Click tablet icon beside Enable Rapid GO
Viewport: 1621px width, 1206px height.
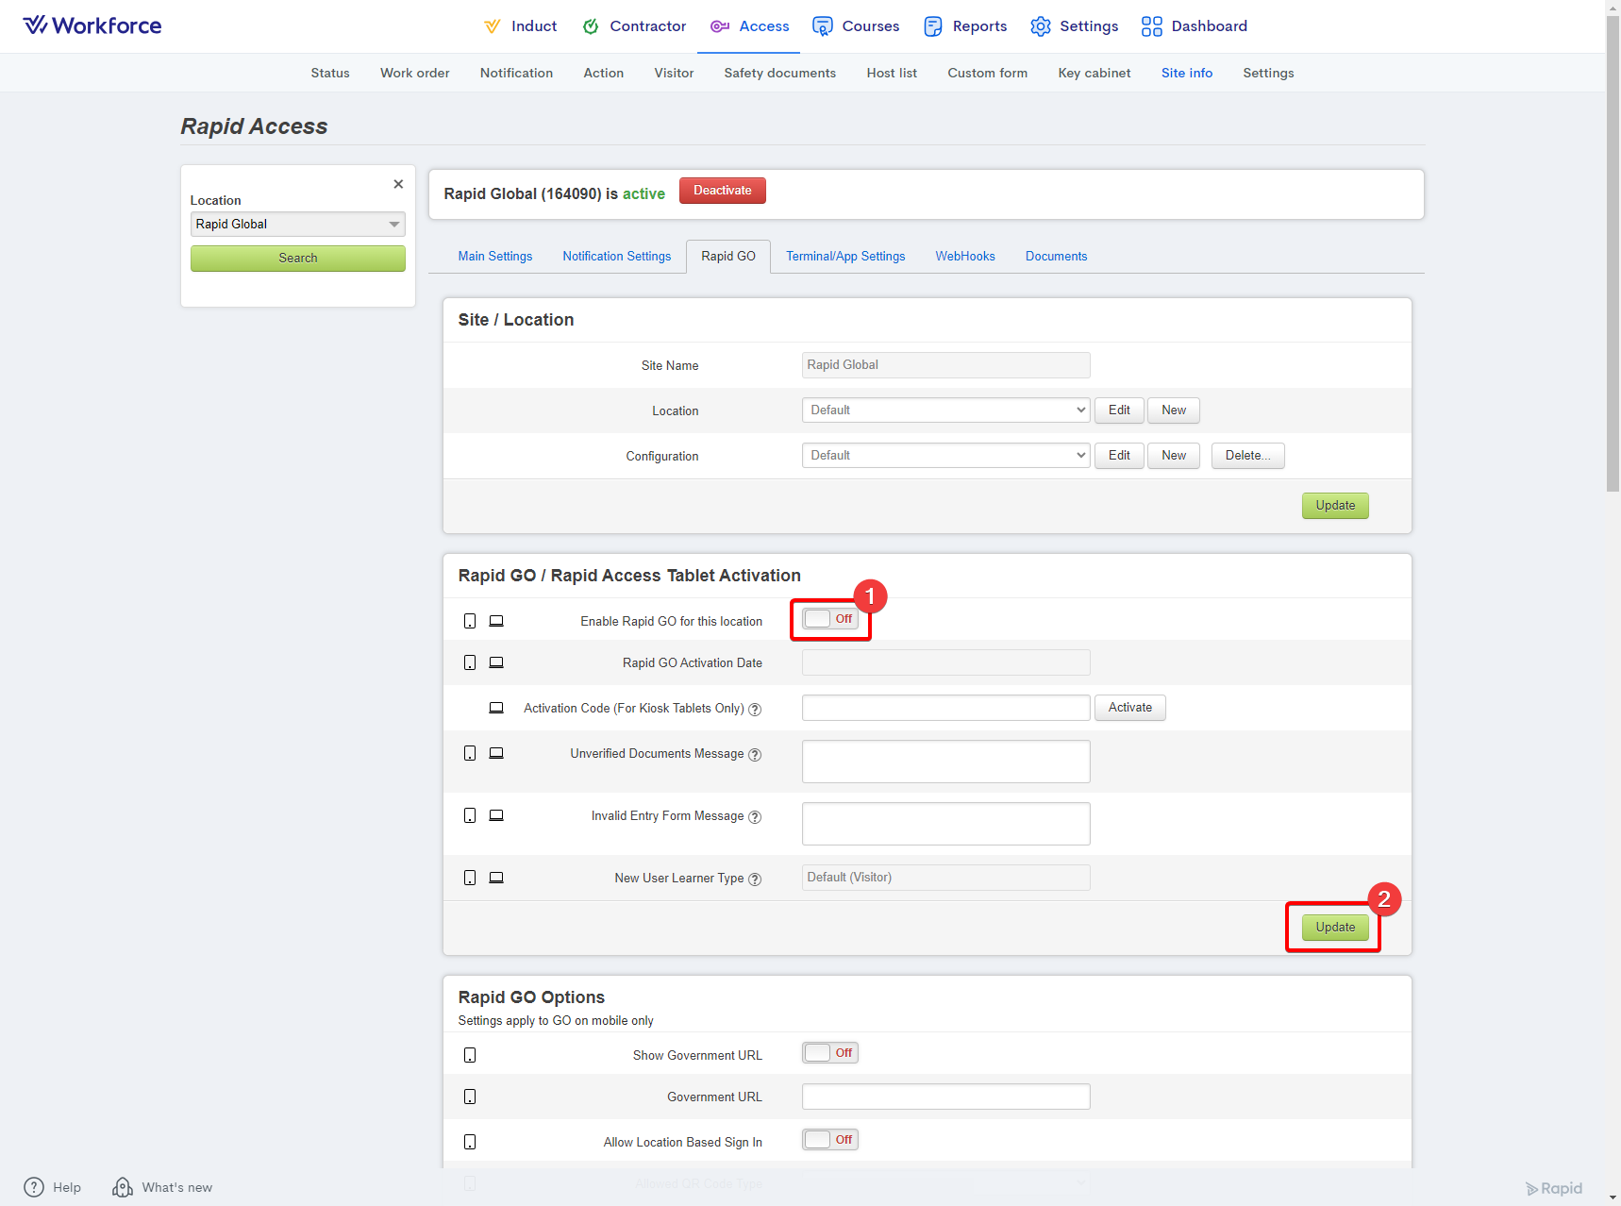pos(496,621)
